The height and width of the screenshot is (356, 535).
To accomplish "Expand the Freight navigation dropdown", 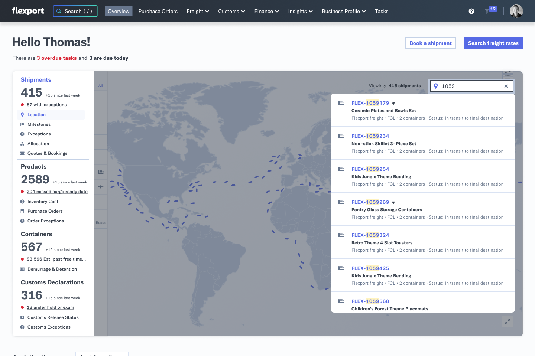I will tap(198, 11).
